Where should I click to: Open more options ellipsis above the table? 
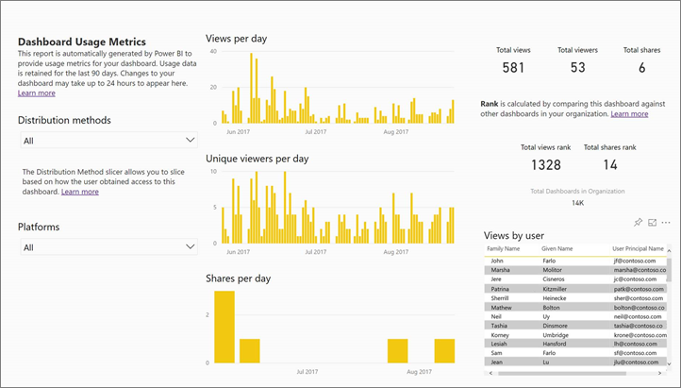click(x=666, y=222)
